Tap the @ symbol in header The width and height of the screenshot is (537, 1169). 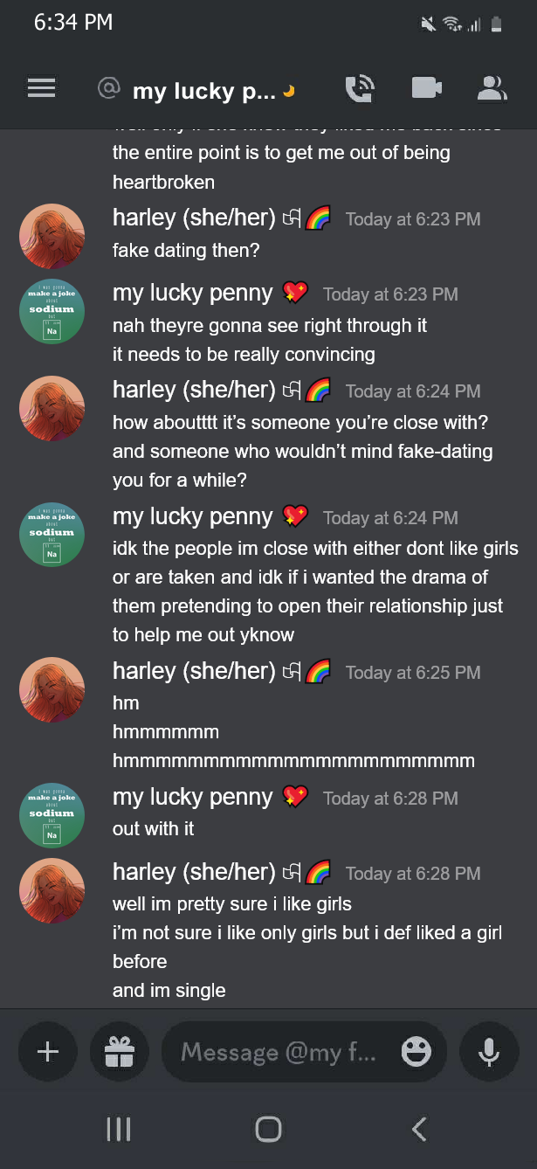[108, 89]
